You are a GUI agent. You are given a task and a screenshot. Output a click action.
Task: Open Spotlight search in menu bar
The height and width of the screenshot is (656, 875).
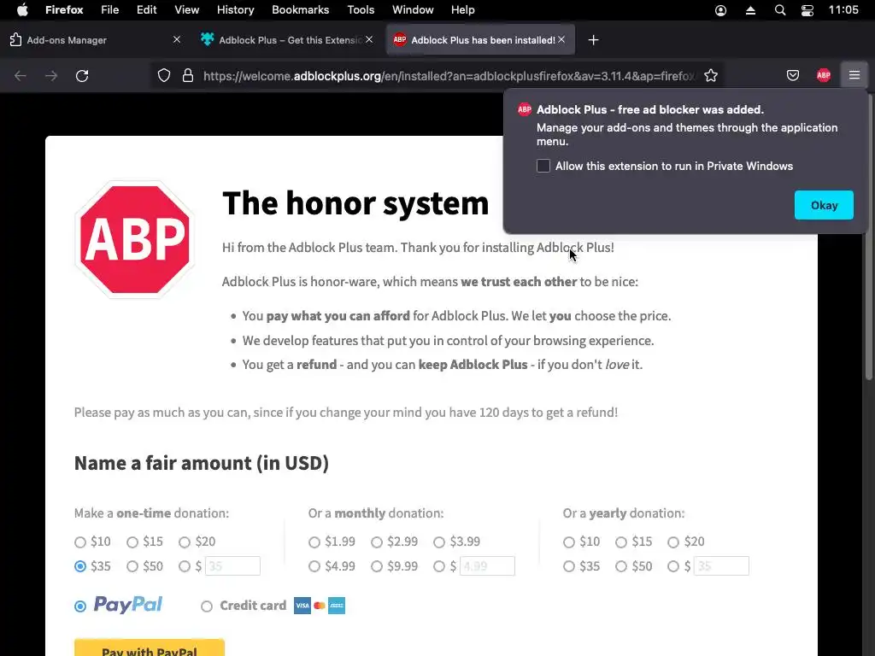click(780, 10)
